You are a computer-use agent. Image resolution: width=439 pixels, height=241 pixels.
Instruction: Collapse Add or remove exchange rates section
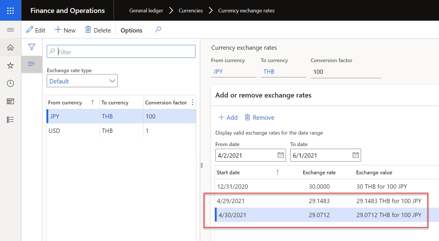click(x=263, y=95)
